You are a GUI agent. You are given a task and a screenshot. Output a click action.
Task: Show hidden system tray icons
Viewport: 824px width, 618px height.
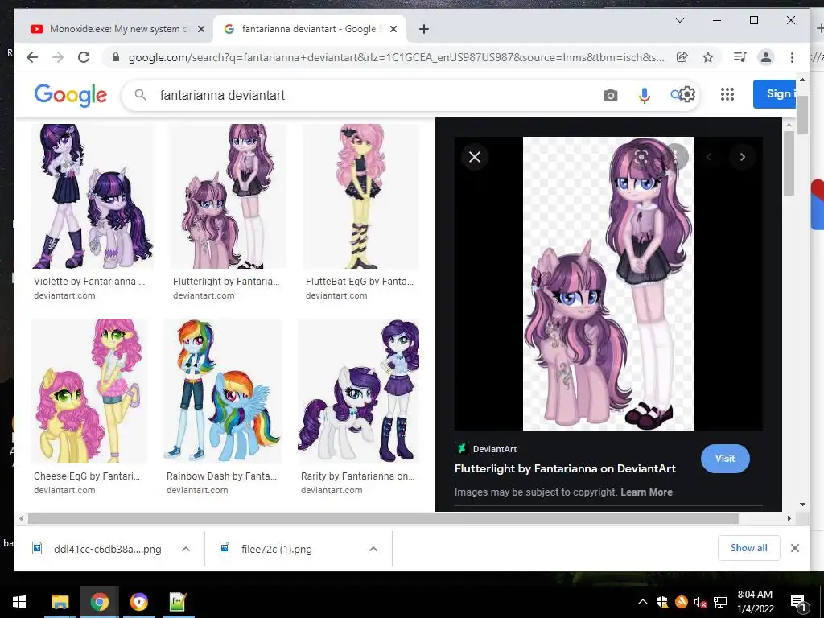[x=643, y=602]
